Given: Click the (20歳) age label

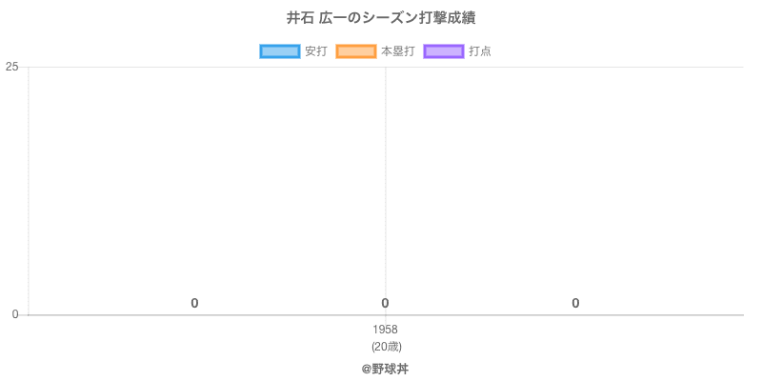Looking at the screenshot, I should coord(386,346).
